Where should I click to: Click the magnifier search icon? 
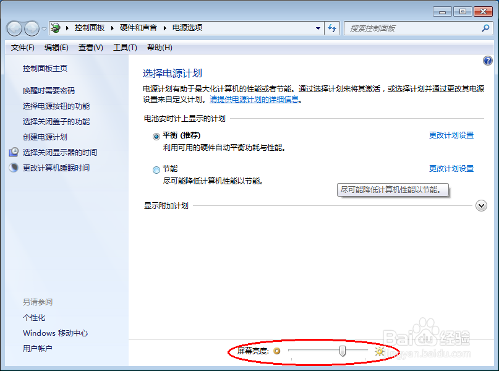click(x=485, y=28)
